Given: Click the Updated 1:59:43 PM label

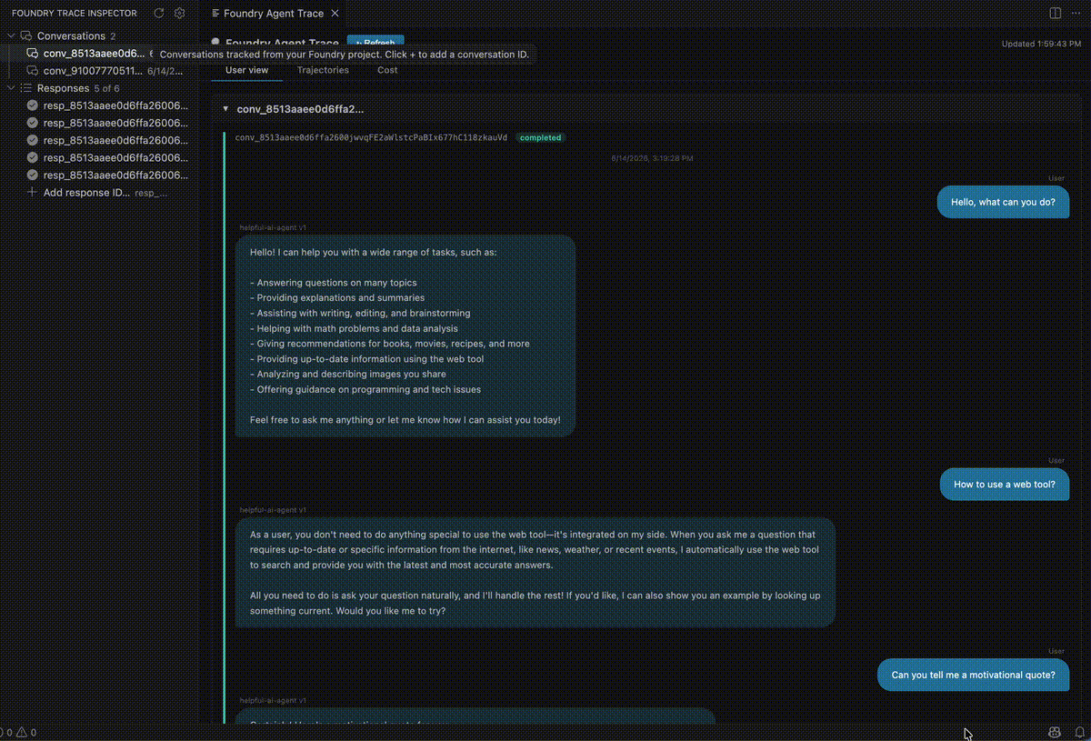Looking at the screenshot, I should (x=1041, y=44).
